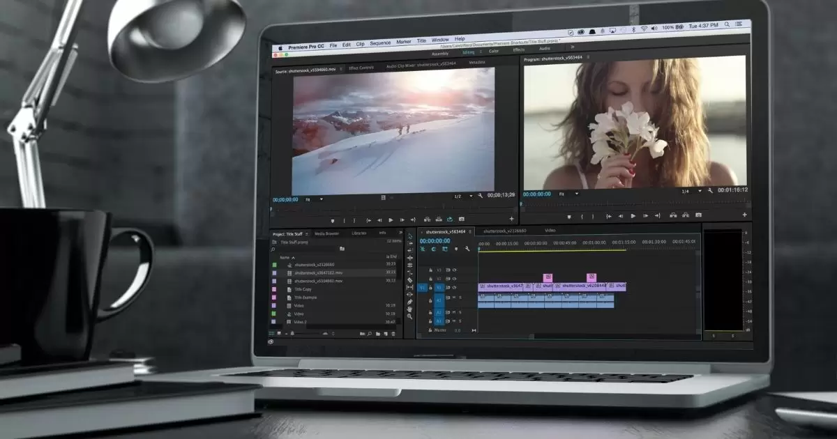Image resolution: width=837 pixels, height=439 pixels.
Task: Toggle the timeline Snap magnet icon
Action: 433,249
